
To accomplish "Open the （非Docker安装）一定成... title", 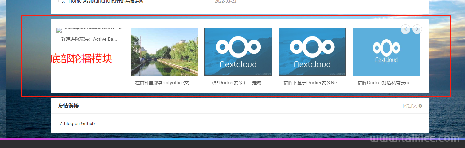I will (x=238, y=83).
